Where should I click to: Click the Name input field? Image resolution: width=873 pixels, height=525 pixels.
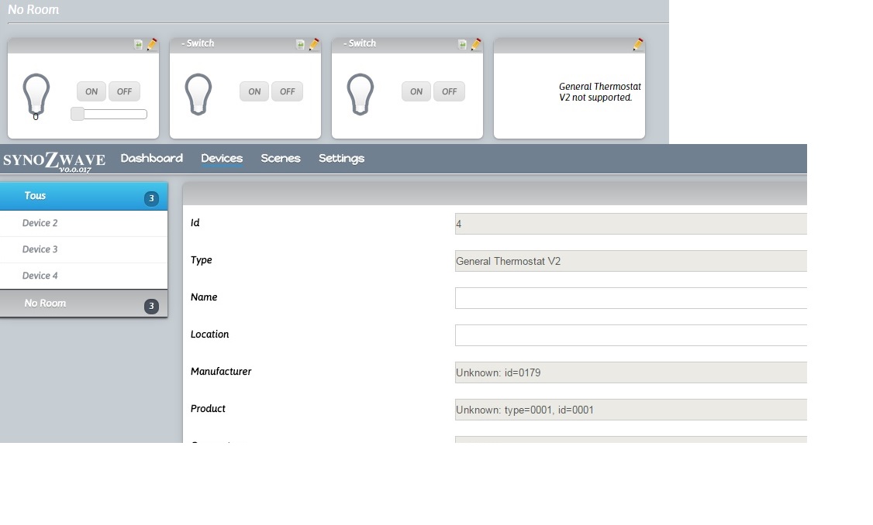tap(631, 298)
